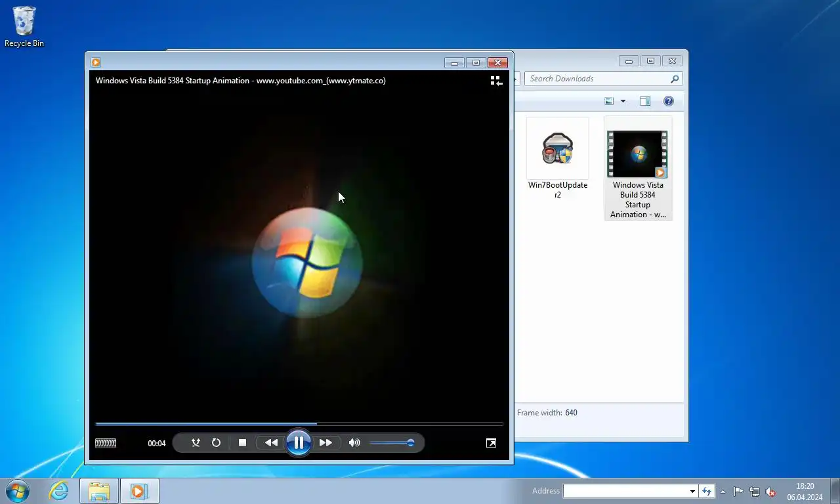Image resolution: width=840 pixels, height=504 pixels.
Task: Minimize the Media Player window
Action: pyautogui.click(x=454, y=62)
